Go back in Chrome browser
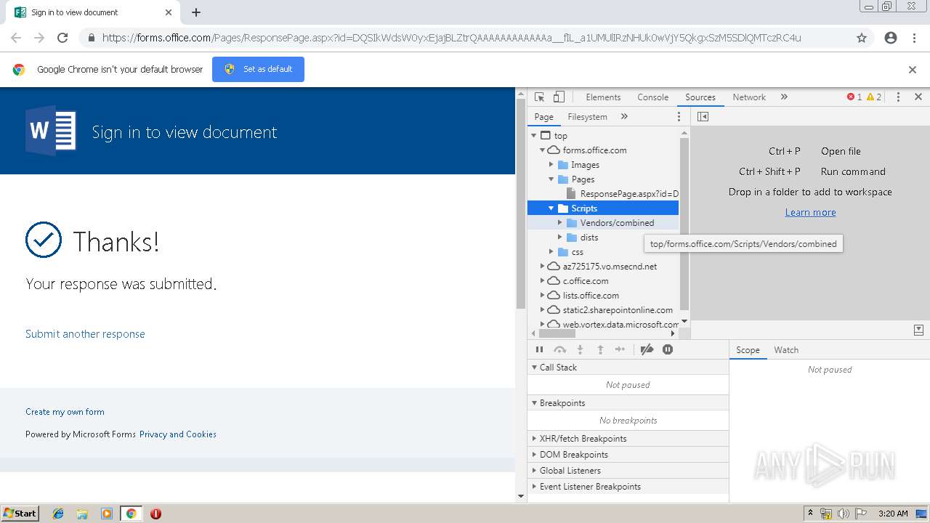 [x=16, y=38]
